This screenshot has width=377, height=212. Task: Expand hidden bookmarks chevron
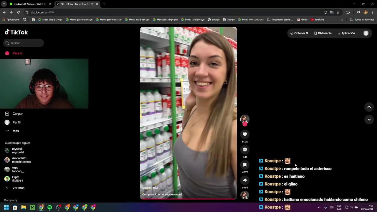pos(342,20)
